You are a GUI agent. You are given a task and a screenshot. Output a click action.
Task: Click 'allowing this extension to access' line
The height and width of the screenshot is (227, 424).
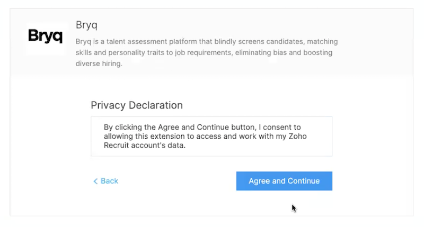point(164,137)
